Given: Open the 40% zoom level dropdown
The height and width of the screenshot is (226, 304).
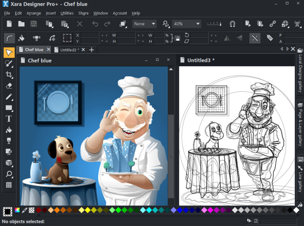Looking at the screenshot, I should pyautogui.click(x=186, y=24).
